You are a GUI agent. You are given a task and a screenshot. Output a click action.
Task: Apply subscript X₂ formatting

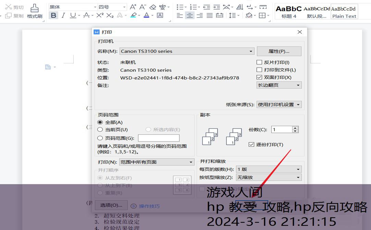point(110,15)
